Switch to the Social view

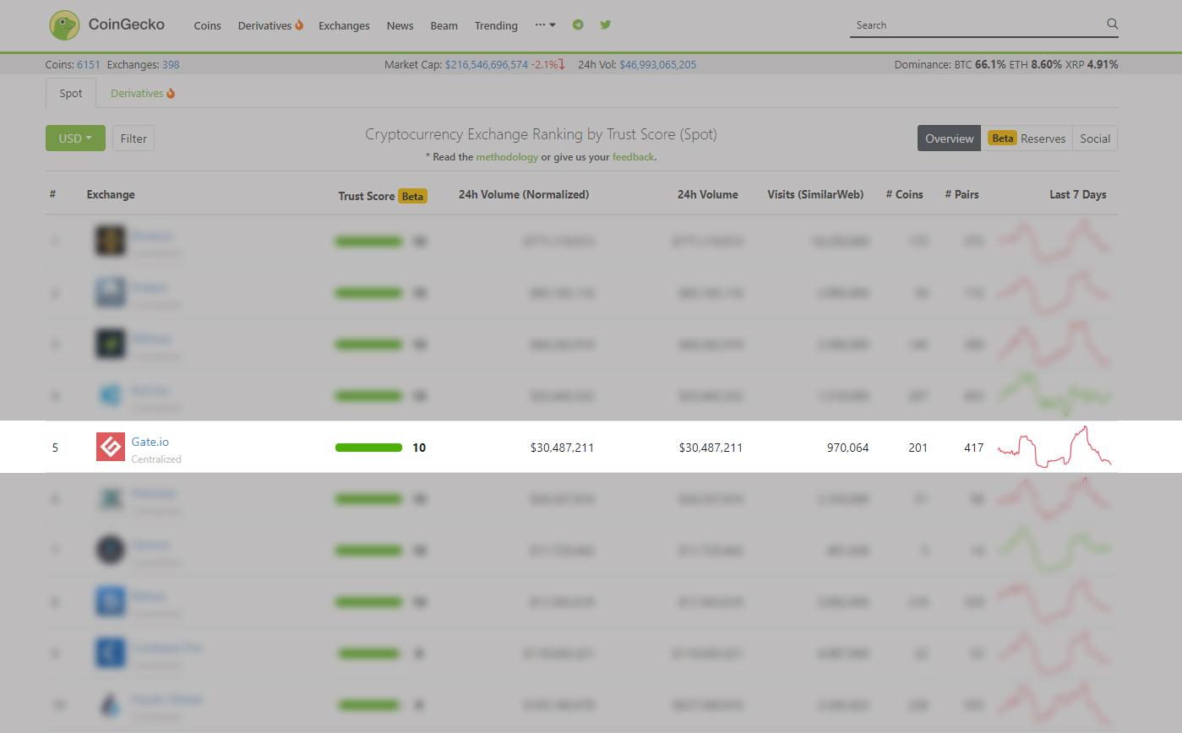coord(1095,138)
